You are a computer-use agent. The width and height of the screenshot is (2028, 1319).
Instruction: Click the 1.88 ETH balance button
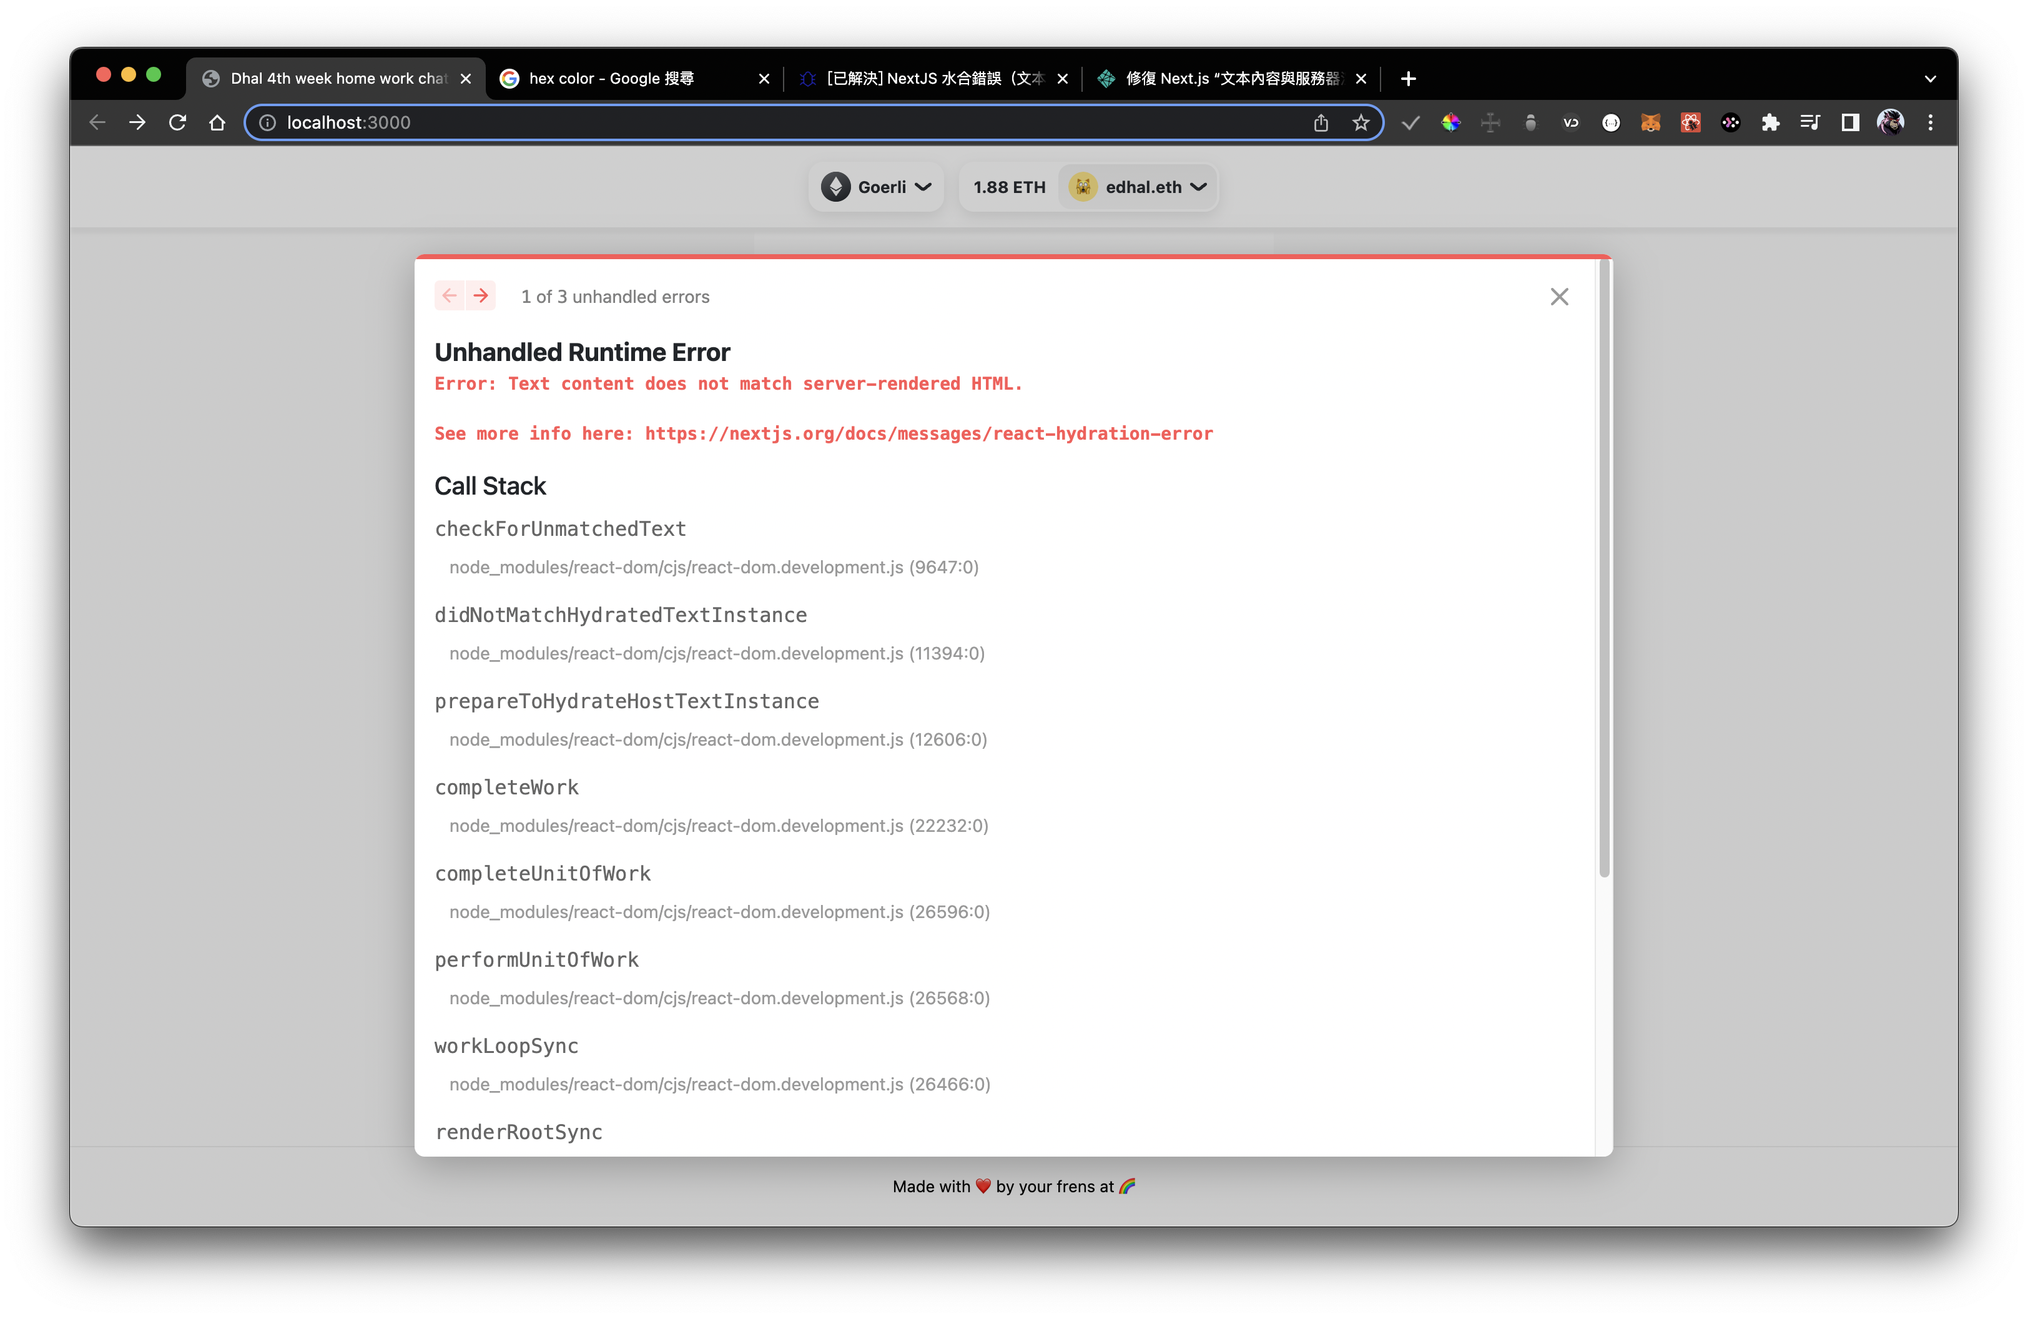click(1009, 187)
